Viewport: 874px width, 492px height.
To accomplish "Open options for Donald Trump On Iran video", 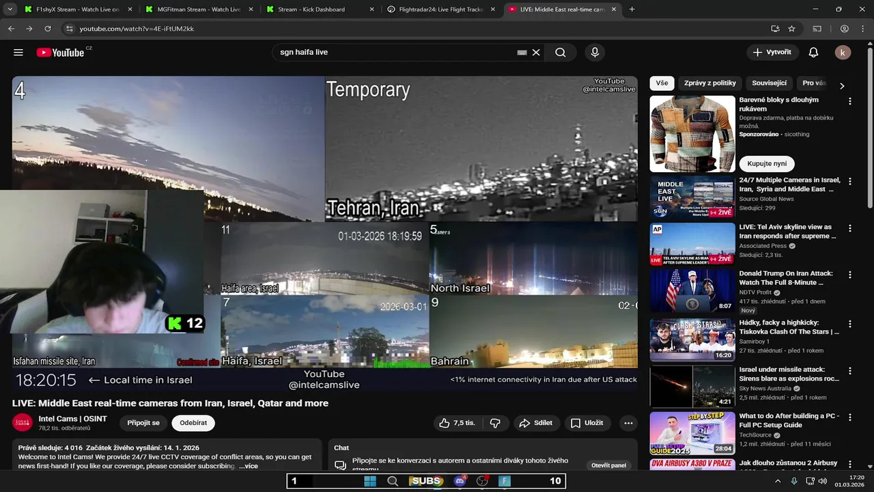I will click(850, 275).
